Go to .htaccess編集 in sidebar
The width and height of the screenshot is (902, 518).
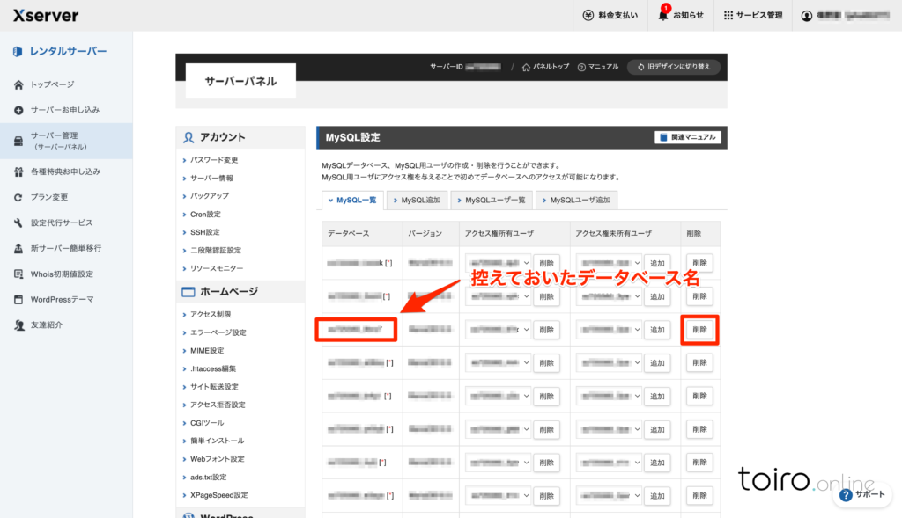pos(213,368)
